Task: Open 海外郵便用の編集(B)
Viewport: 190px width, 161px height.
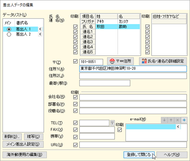Action: pyautogui.click(x=24, y=155)
